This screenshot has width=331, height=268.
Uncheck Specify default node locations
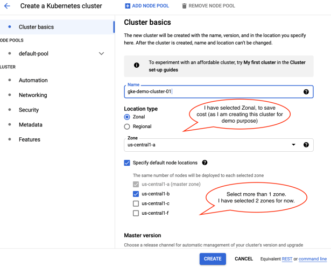[127, 163]
